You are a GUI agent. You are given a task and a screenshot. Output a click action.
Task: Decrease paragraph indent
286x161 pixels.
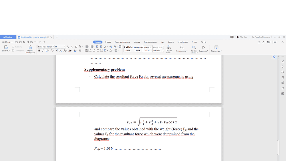pos(97,47)
